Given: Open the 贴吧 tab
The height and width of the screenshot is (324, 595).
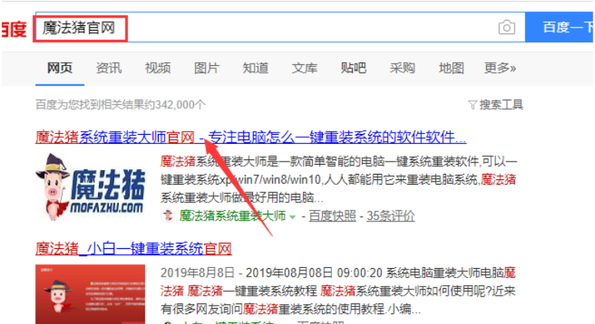Looking at the screenshot, I should point(353,68).
